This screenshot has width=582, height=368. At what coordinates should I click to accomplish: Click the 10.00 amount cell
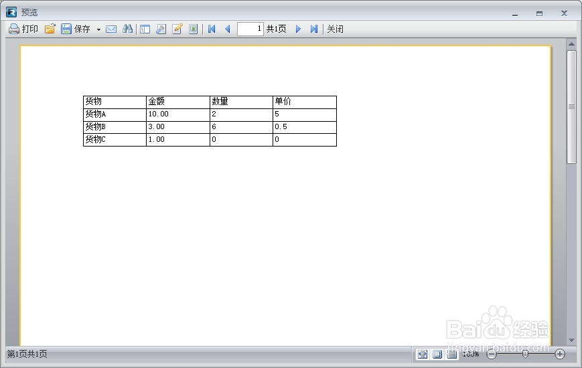tap(178, 114)
